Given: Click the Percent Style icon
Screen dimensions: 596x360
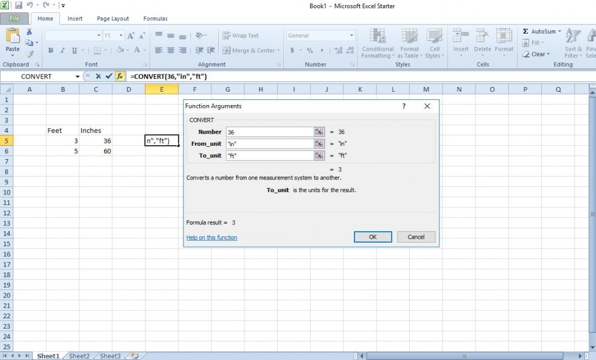Looking at the screenshot, I should pos(310,50).
